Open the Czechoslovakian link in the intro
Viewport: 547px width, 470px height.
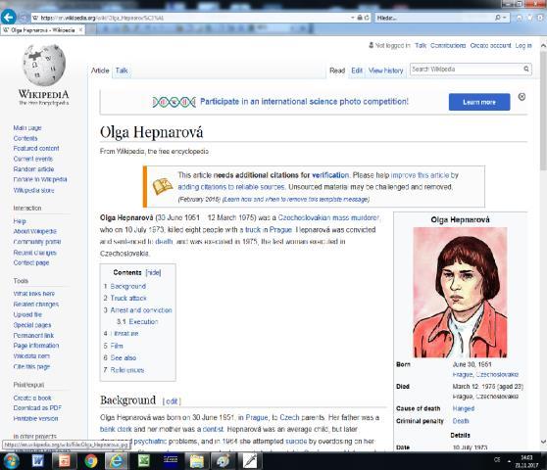tap(304, 217)
